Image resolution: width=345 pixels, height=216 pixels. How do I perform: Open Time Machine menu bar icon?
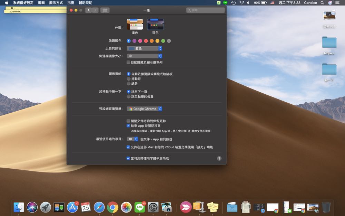point(234,3)
